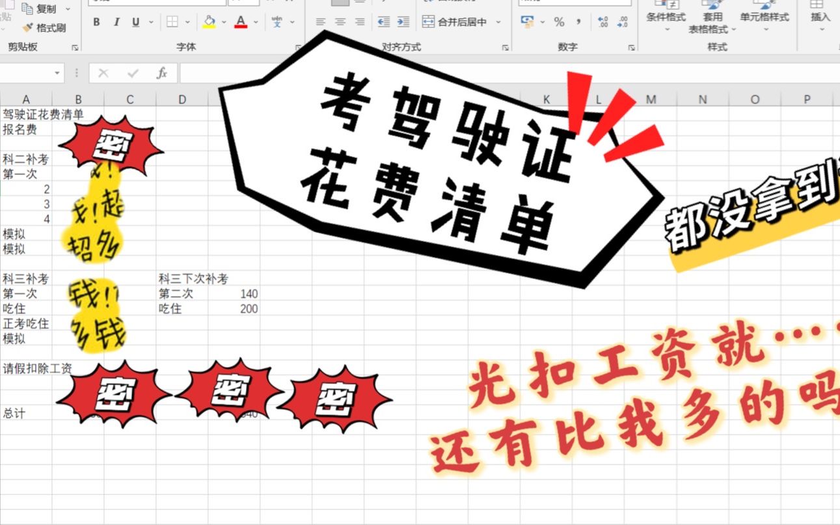Open the Number (数字) dialog launcher
The width and height of the screenshot is (840, 525).
(631, 47)
